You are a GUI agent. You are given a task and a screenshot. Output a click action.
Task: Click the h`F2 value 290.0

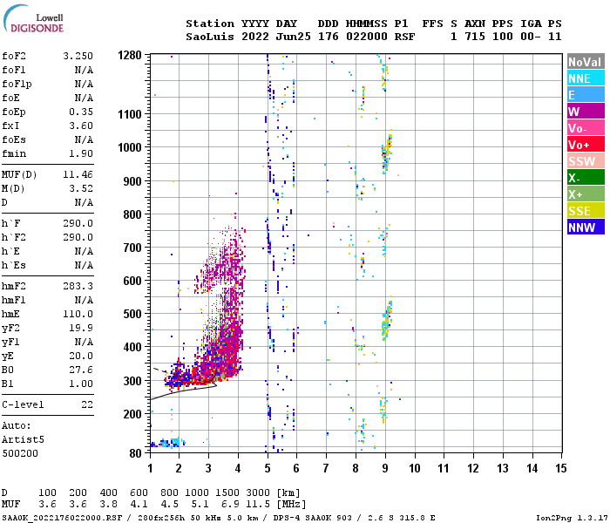click(78, 237)
